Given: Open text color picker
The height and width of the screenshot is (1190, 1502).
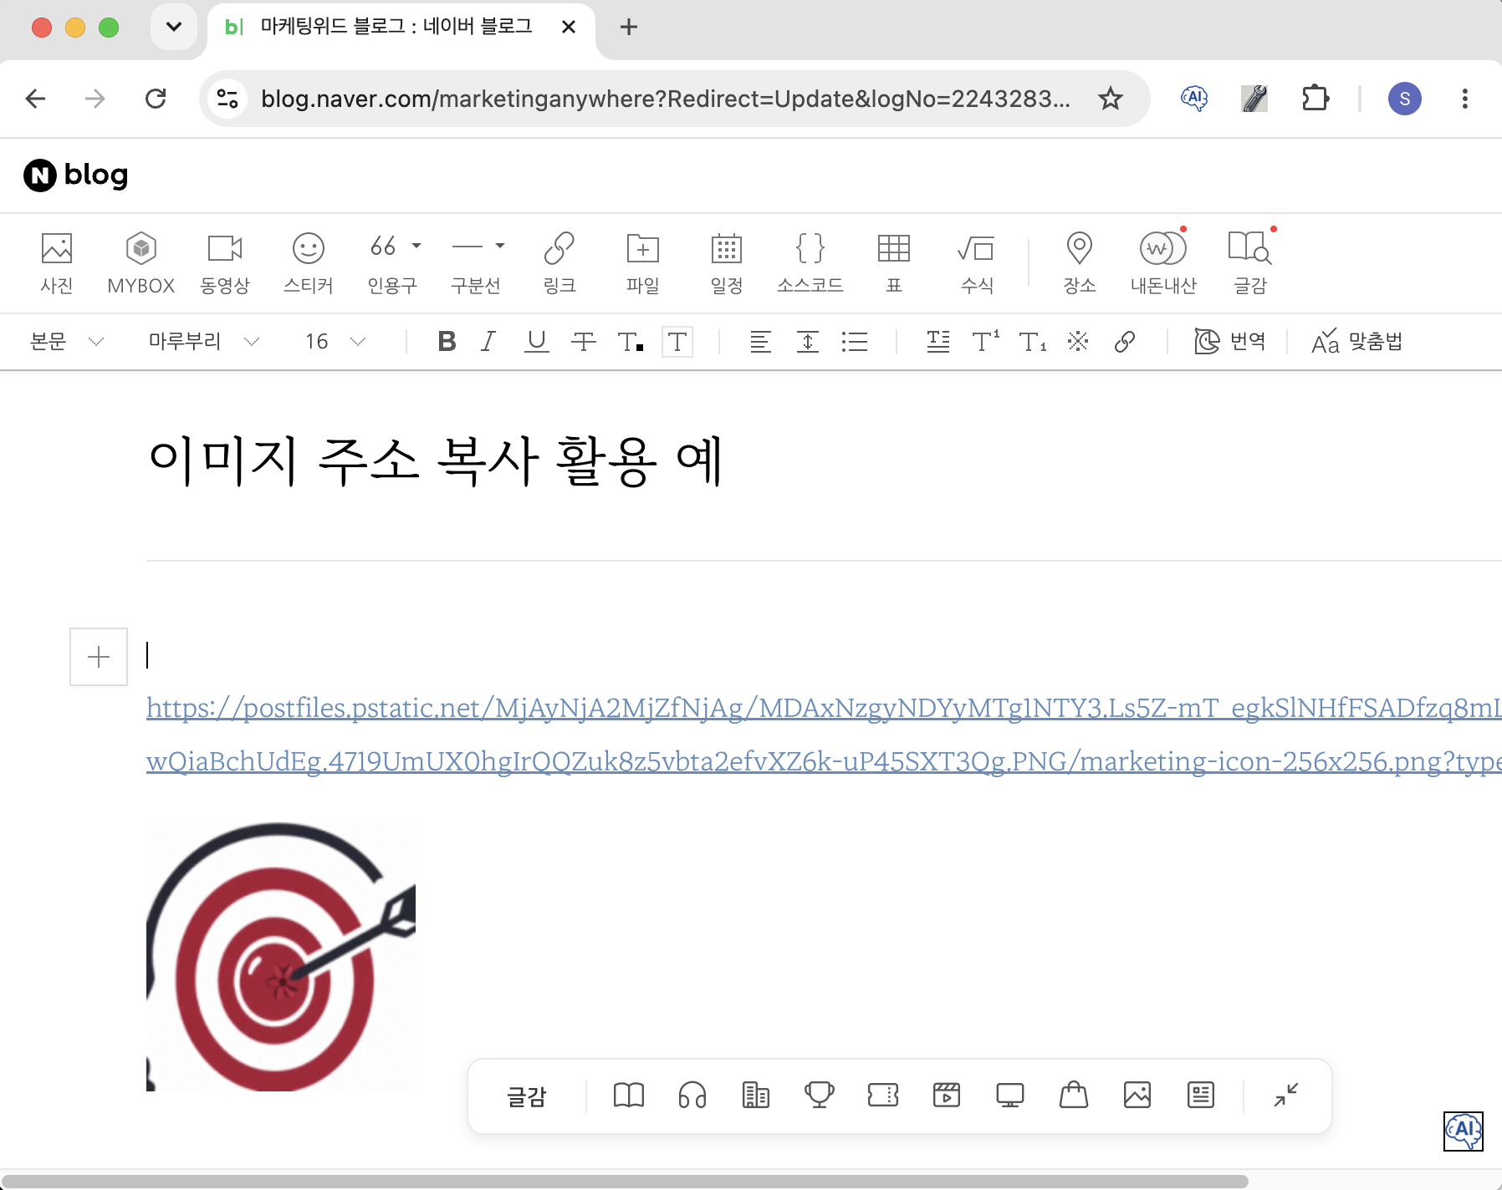Looking at the screenshot, I should tap(630, 342).
